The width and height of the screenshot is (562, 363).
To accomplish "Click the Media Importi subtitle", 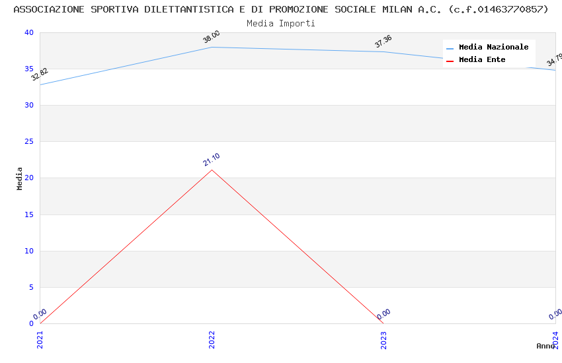I will tap(281, 24).
